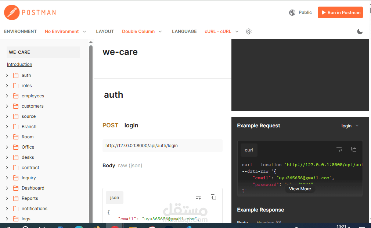
Task: Toggle dark mode moon icon
Action: pos(360,31)
